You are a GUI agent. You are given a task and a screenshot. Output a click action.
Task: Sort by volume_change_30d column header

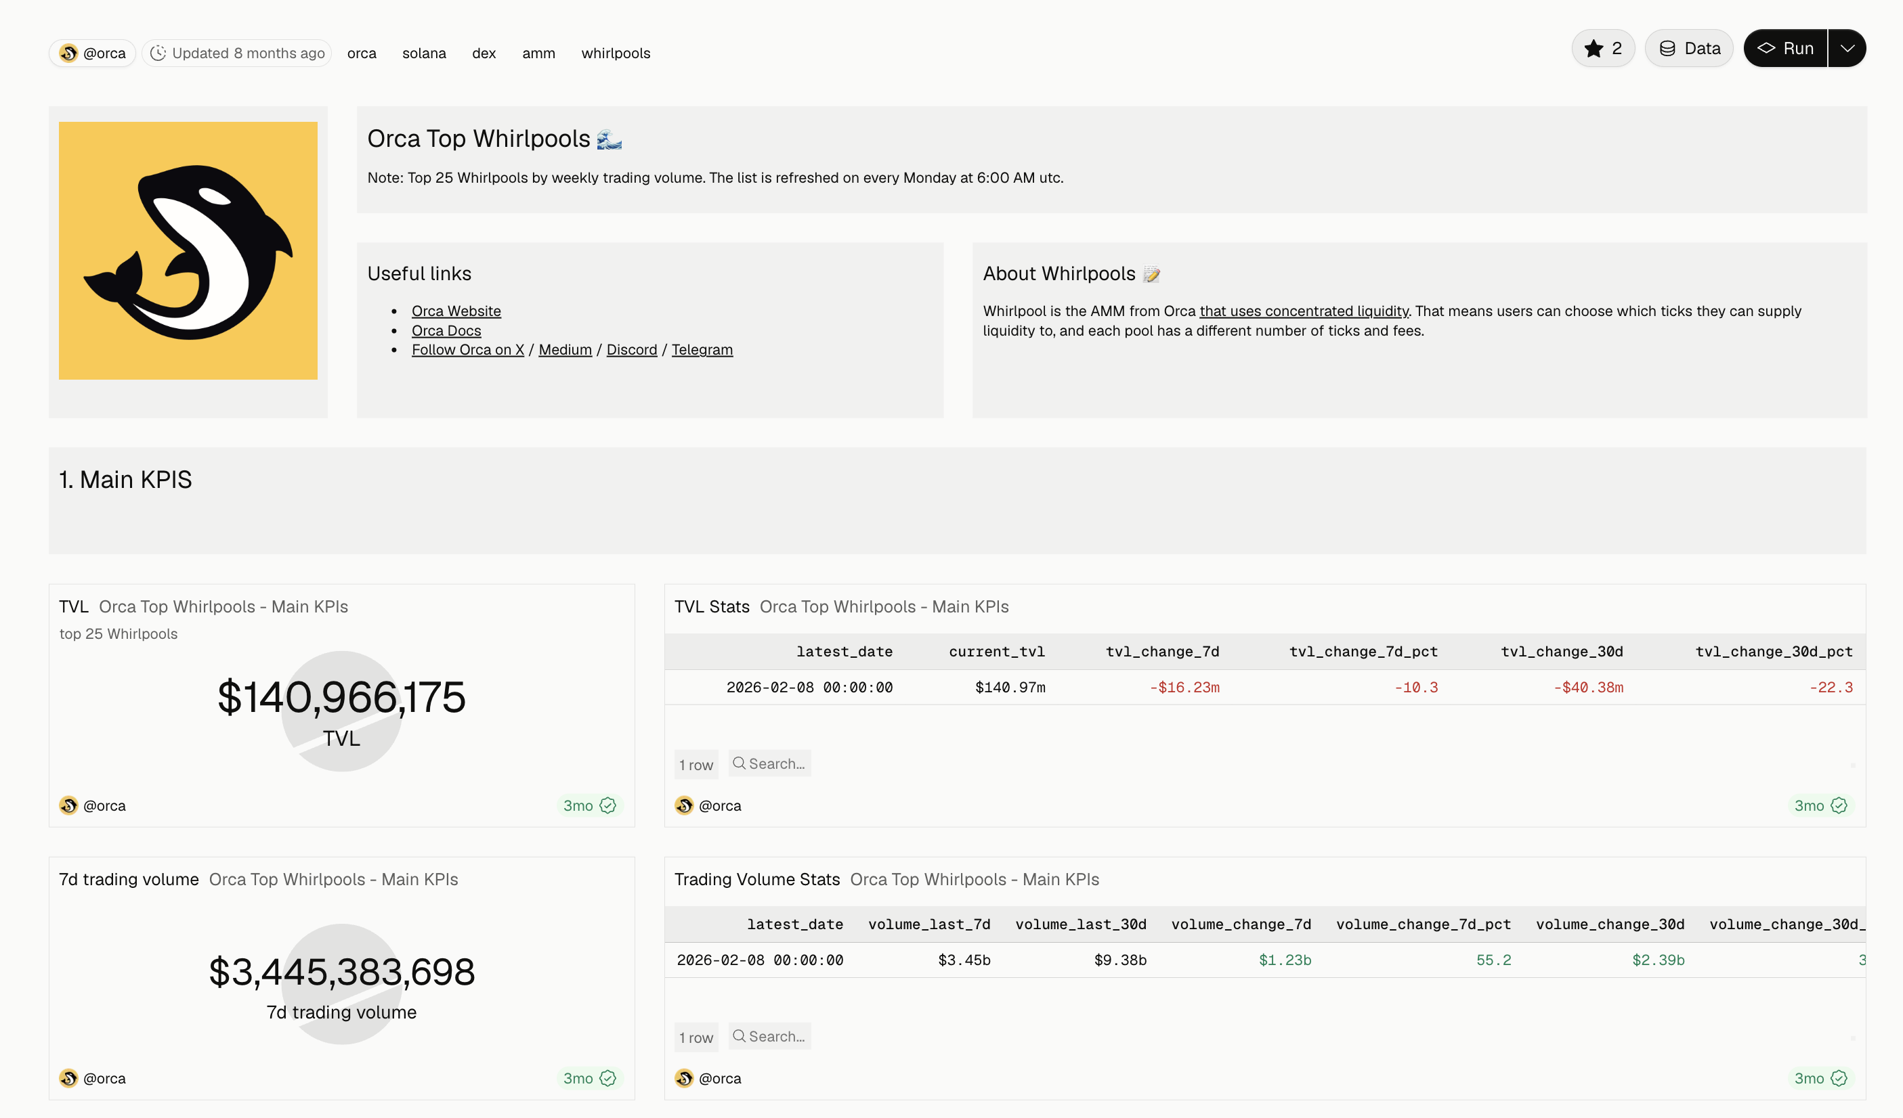tap(1610, 925)
